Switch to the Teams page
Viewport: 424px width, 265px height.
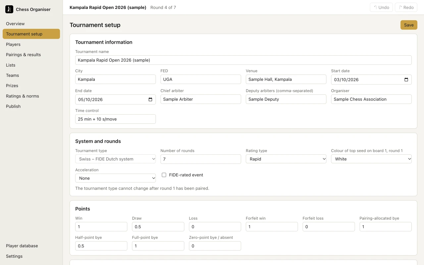pyautogui.click(x=31, y=76)
